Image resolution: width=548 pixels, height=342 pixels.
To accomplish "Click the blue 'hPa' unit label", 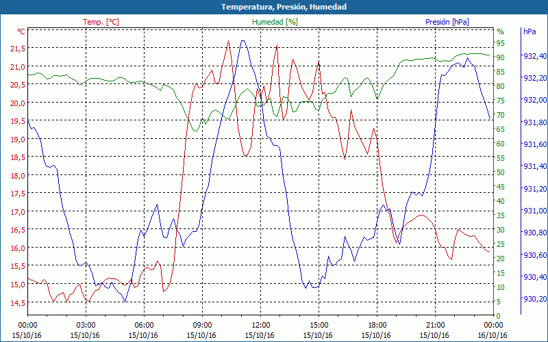I will 530,31.
